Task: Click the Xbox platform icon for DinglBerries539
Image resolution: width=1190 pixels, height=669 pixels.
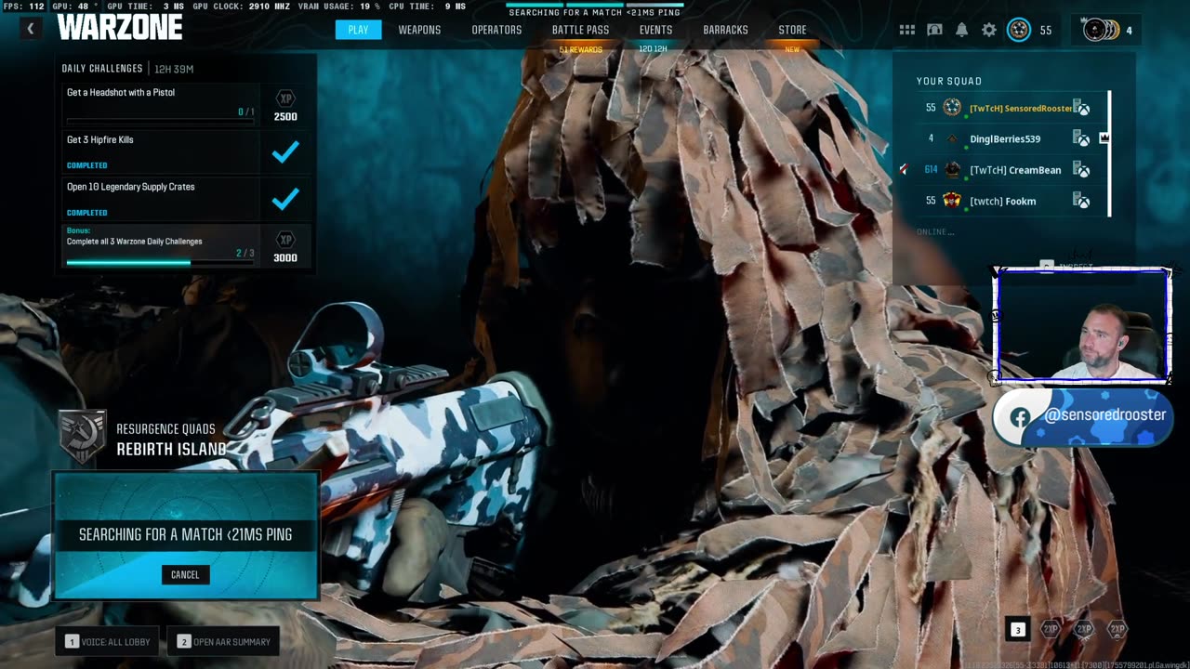Action: [x=1081, y=138]
